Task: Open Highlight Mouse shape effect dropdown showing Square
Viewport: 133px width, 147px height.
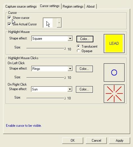Action: pos(52,39)
